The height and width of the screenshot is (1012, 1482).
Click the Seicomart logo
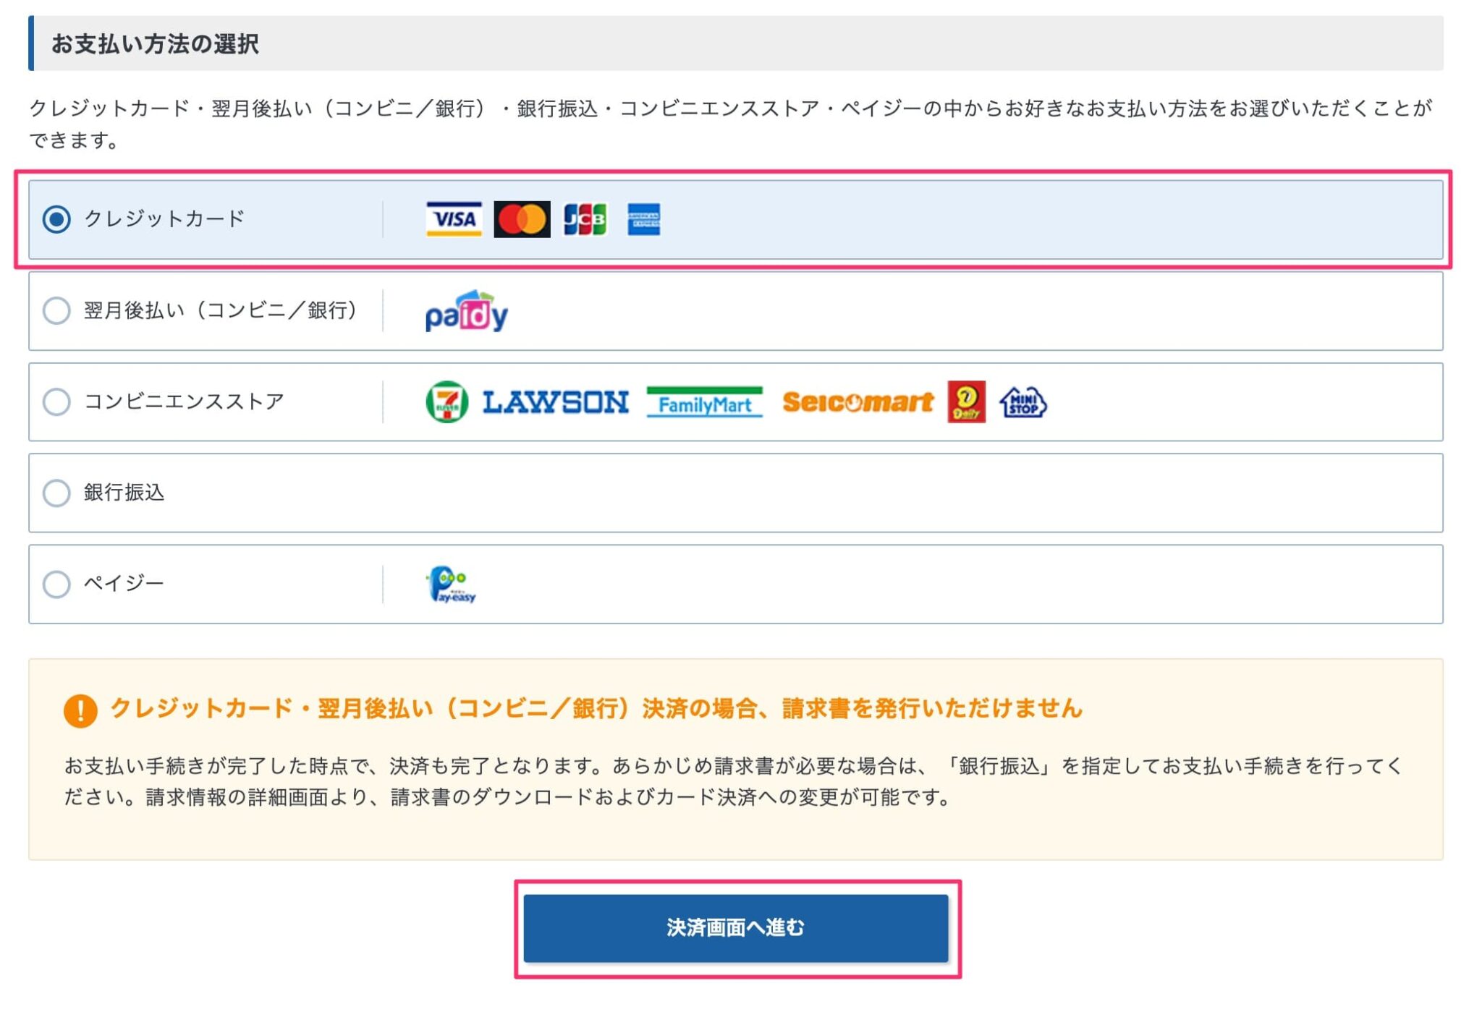(856, 401)
